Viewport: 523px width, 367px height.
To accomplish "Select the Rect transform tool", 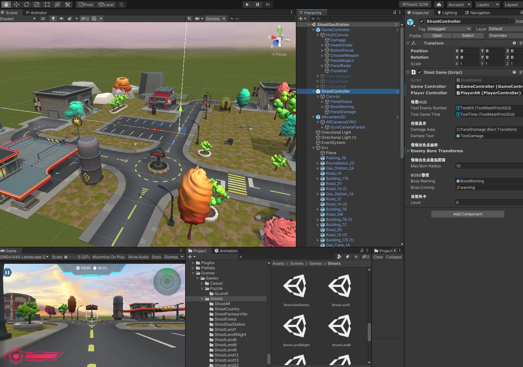I will click(47, 4).
